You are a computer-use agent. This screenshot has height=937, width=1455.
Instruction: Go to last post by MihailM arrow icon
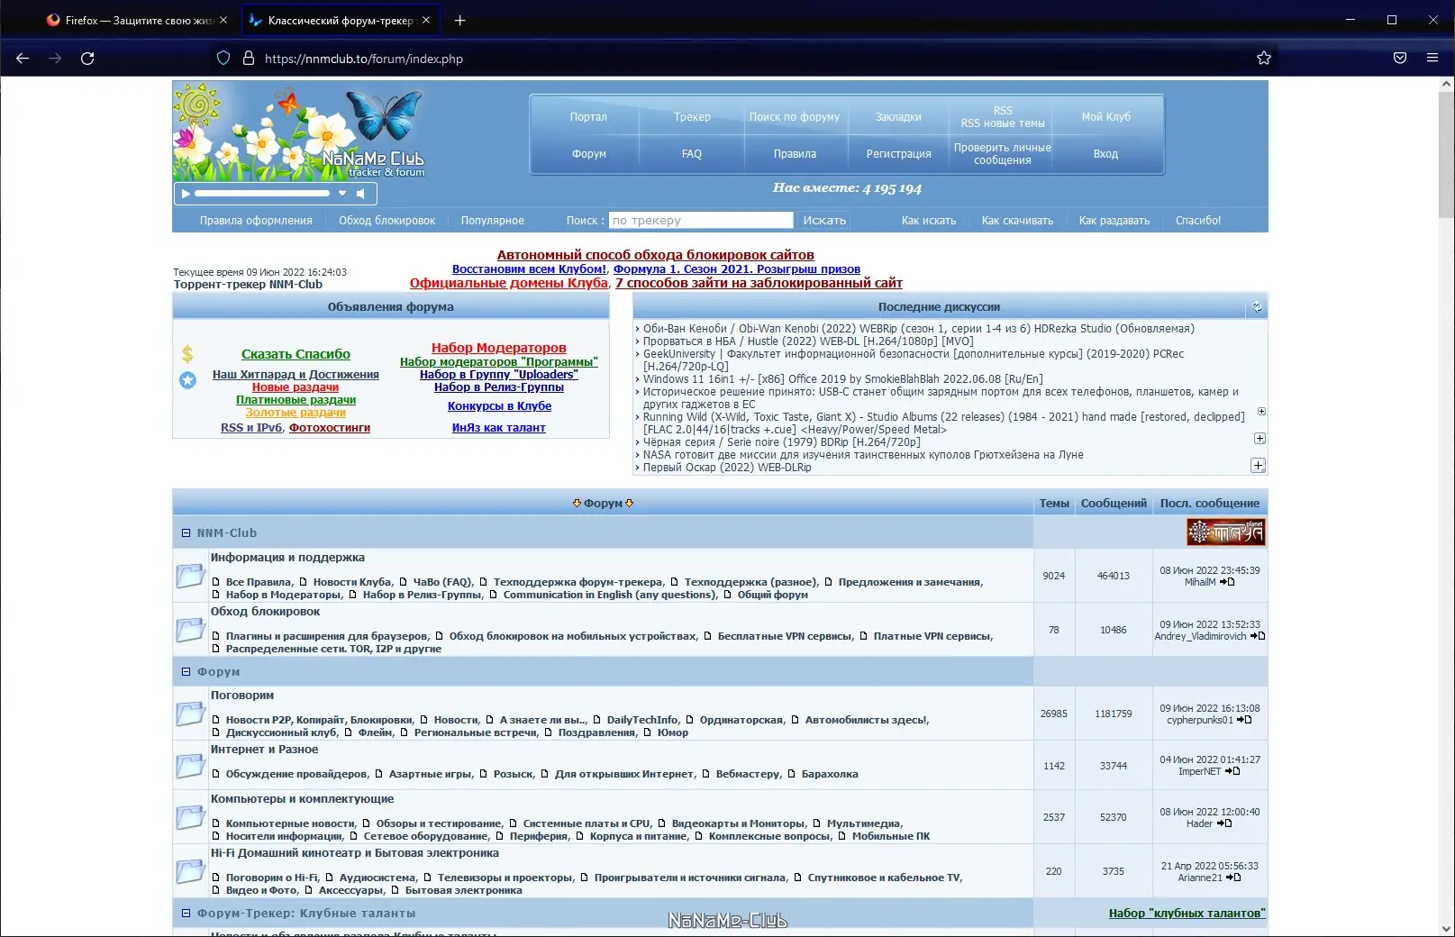pos(1227,582)
